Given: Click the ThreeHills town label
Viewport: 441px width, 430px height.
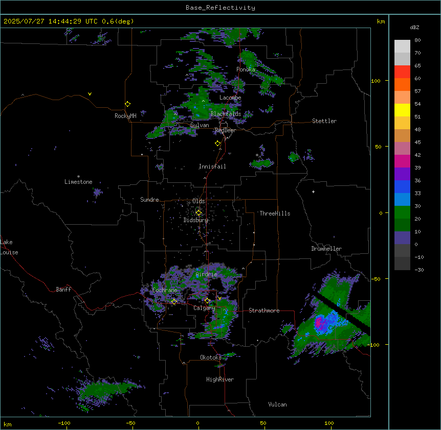Looking at the screenshot, I should (275, 213).
